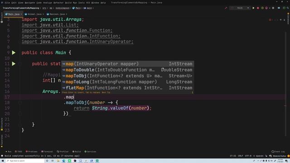
Task: Open the Structure tool window
Action: tap(2, 124)
